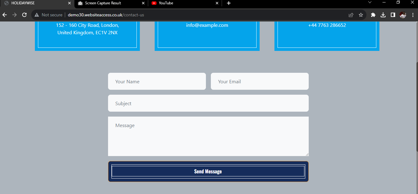The width and height of the screenshot is (418, 194).
Task: Open the user profile avatar
Action: click(x=403, y=15)
